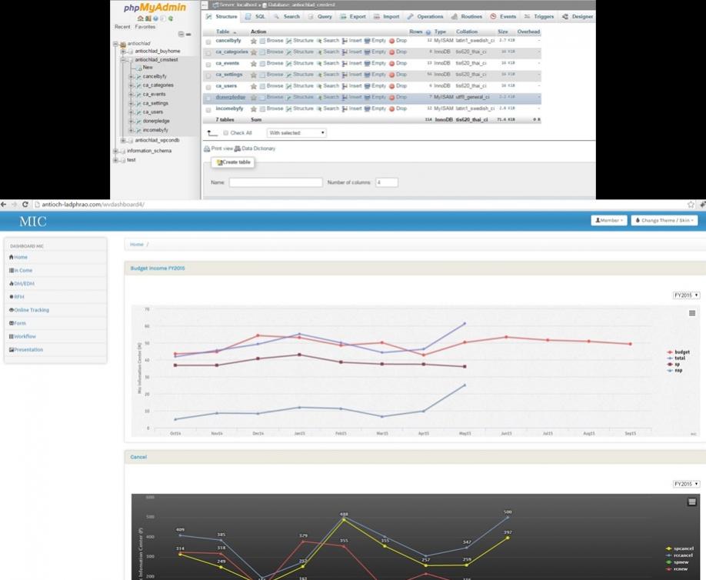The width and height of the screenshot is (706, 580).
Task: Click Empty icon for ca_settings row
Action: tap(367, 75)
